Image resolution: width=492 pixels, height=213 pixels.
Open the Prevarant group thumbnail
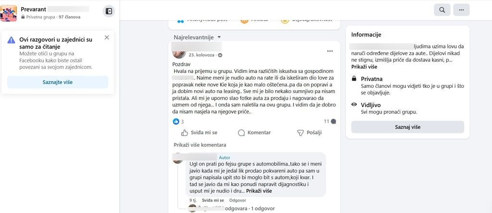[x=9, y=13]
